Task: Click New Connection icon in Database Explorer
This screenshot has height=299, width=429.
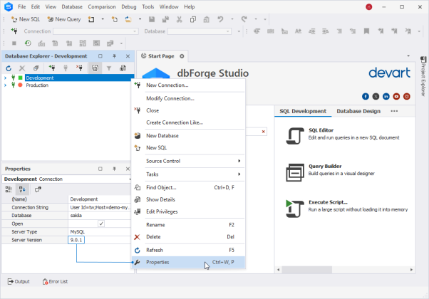Action: 51,68
